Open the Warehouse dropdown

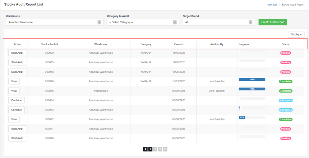(54, 22)
